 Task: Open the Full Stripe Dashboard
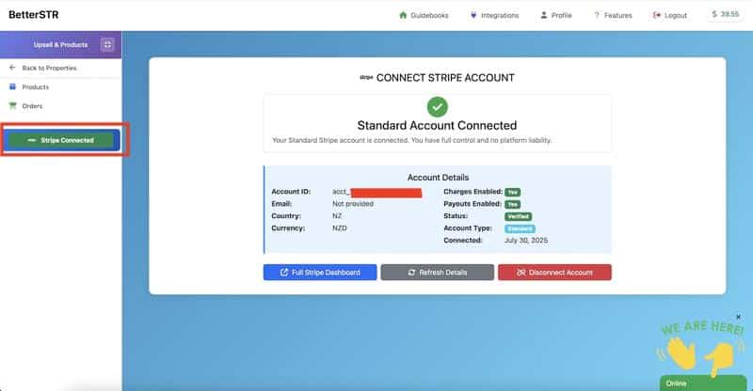pos(320,273)
